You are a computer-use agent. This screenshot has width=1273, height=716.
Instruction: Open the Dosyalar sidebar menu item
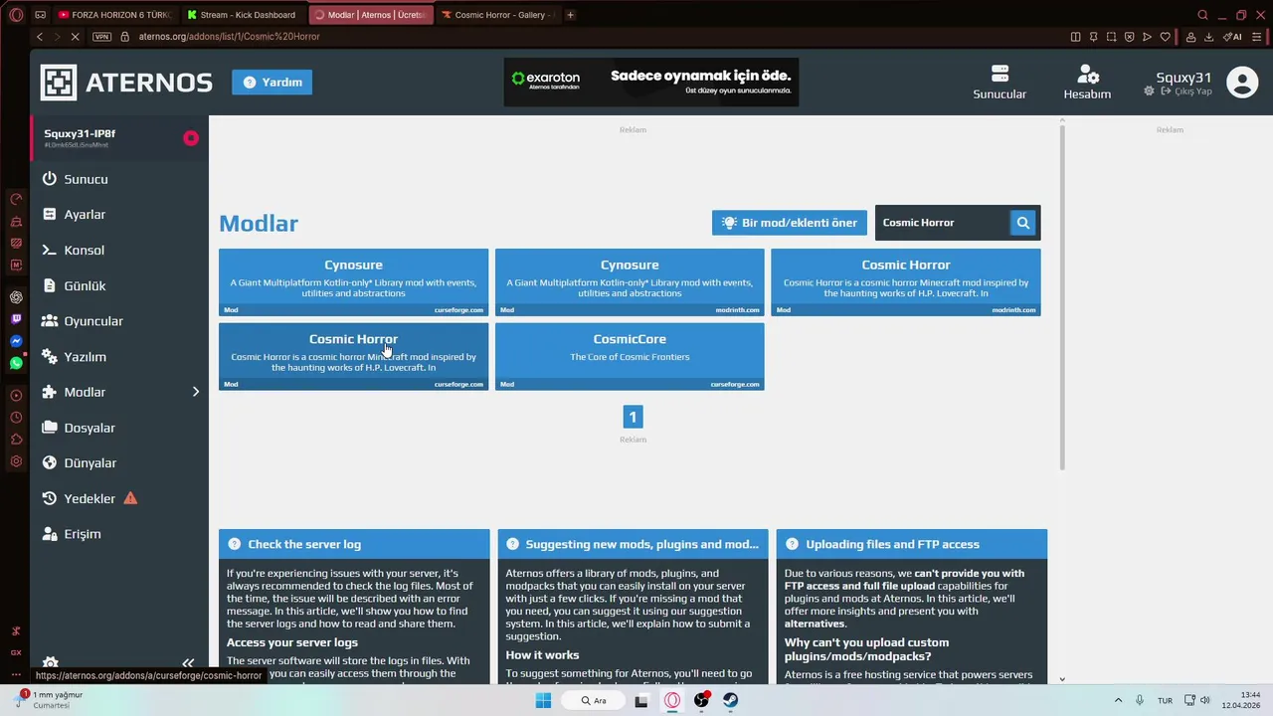point(119,428)
